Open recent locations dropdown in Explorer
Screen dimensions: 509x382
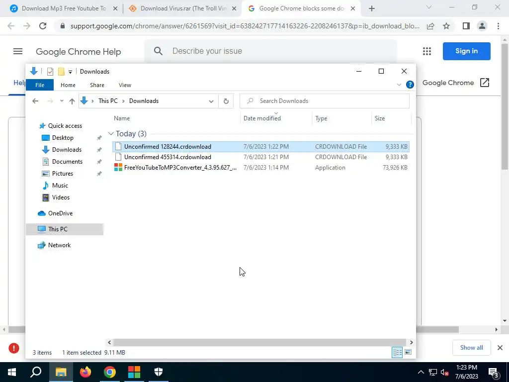[x=62, y=101]
